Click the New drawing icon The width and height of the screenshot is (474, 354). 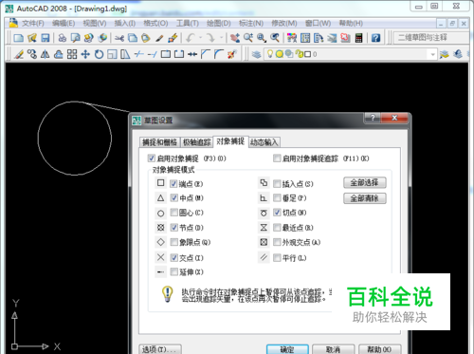(x=19, y=38)
